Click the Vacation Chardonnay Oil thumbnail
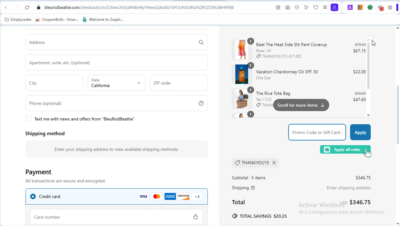 tap(242, 74)
